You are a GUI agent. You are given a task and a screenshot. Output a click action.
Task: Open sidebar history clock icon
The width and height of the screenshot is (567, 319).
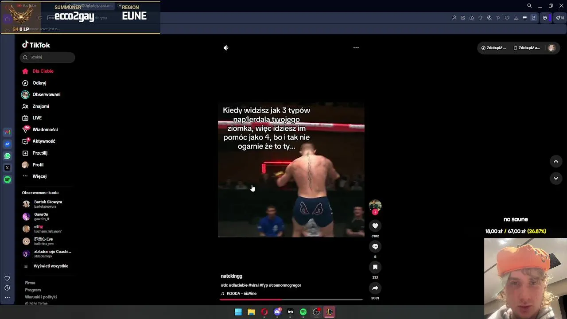(x=7, y=288)
